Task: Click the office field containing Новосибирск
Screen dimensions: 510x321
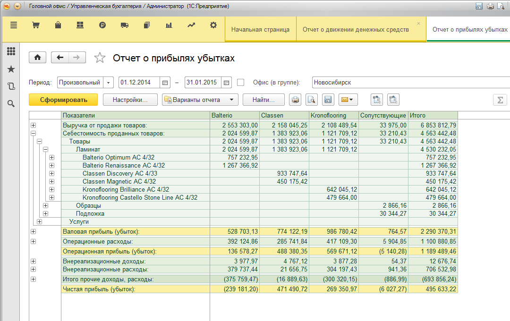Action: [411, 83]
